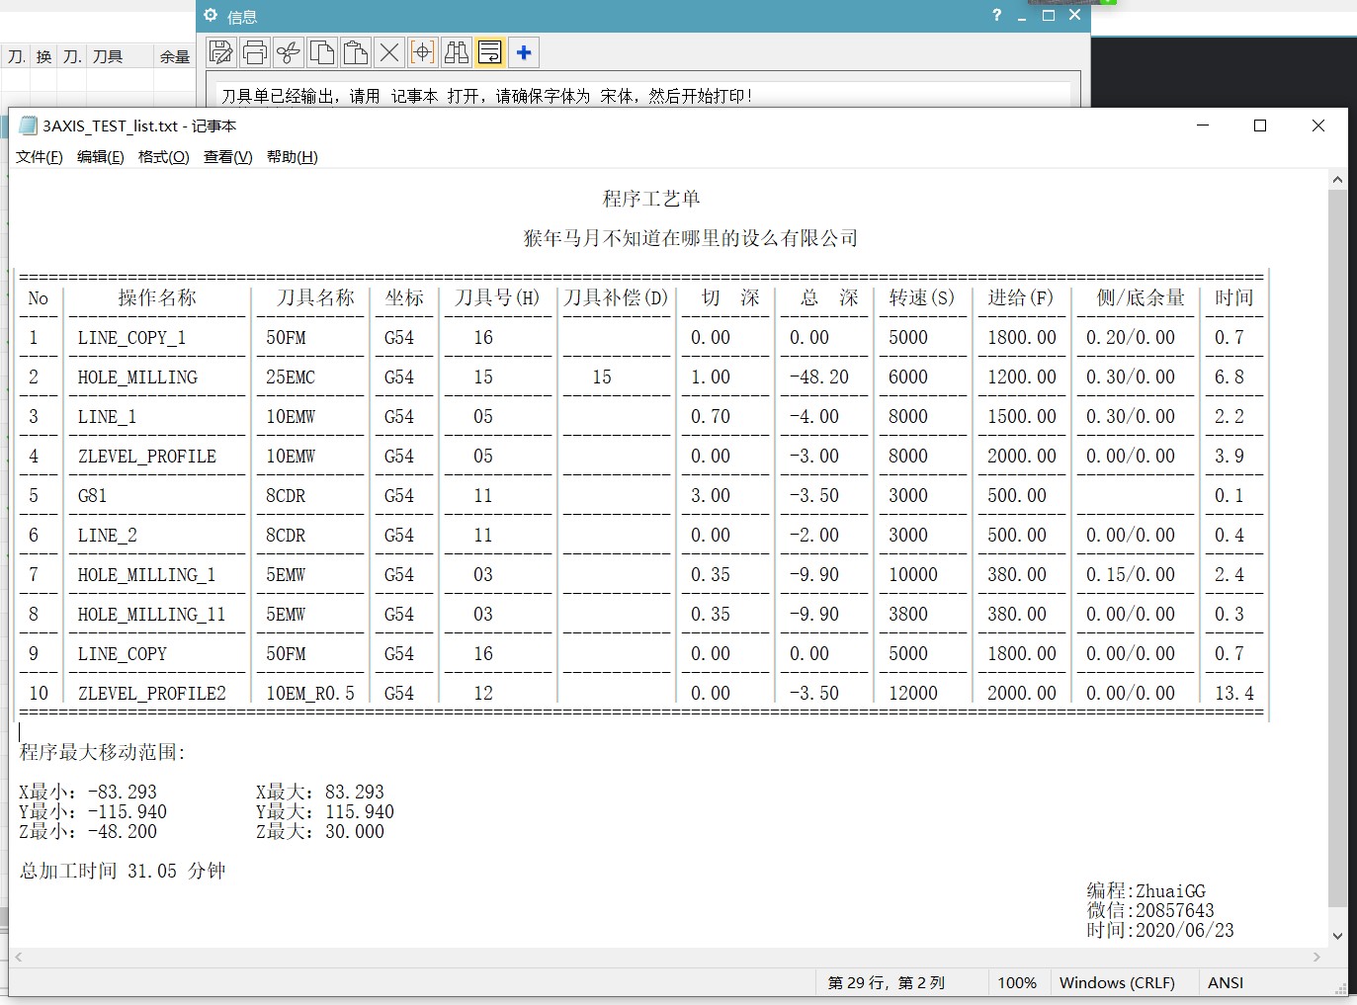The image size is (1357, 1005).
Task: Click the 刀具补偿(D) value 15
Action: (x=602, y=377)
